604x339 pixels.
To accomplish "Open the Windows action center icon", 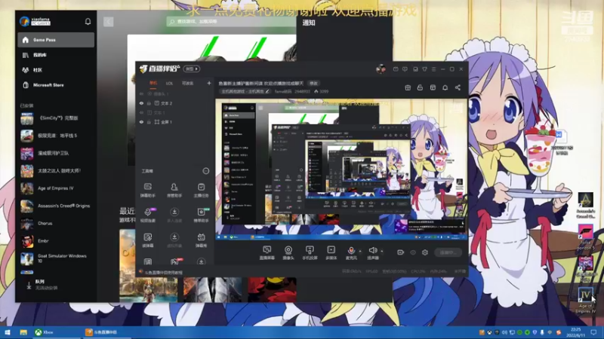I will point(593,332).
